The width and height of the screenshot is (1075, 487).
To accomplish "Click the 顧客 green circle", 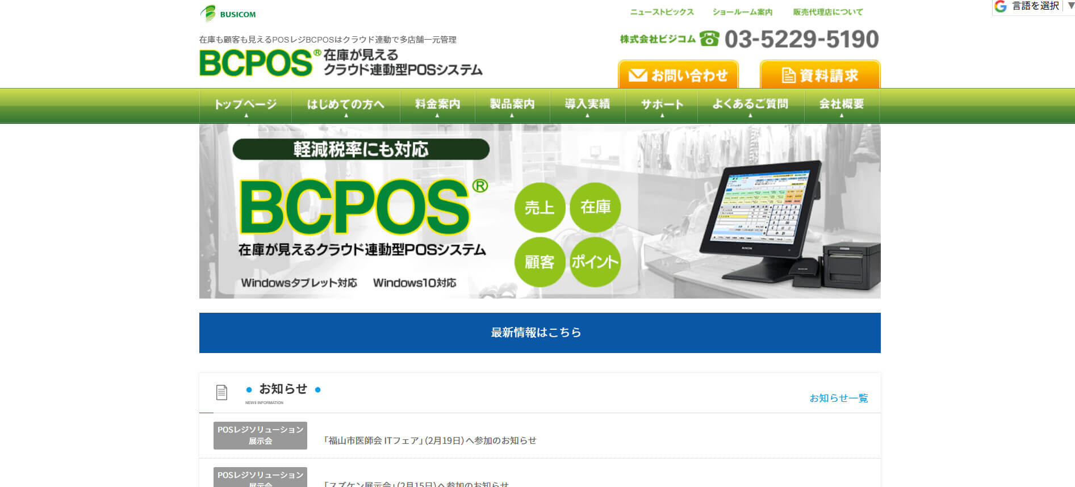I will (x=539, y=262).
